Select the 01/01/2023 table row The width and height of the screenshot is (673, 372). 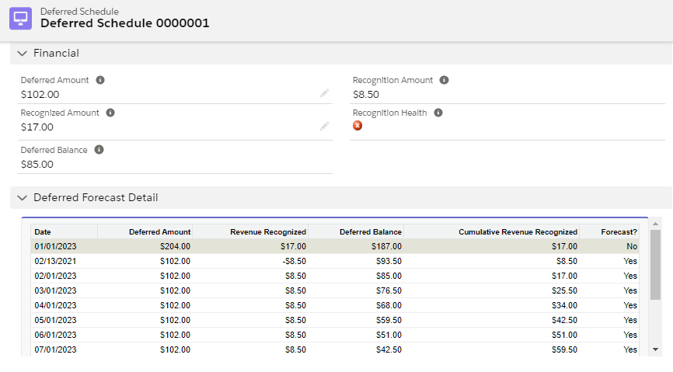(334, 246)
